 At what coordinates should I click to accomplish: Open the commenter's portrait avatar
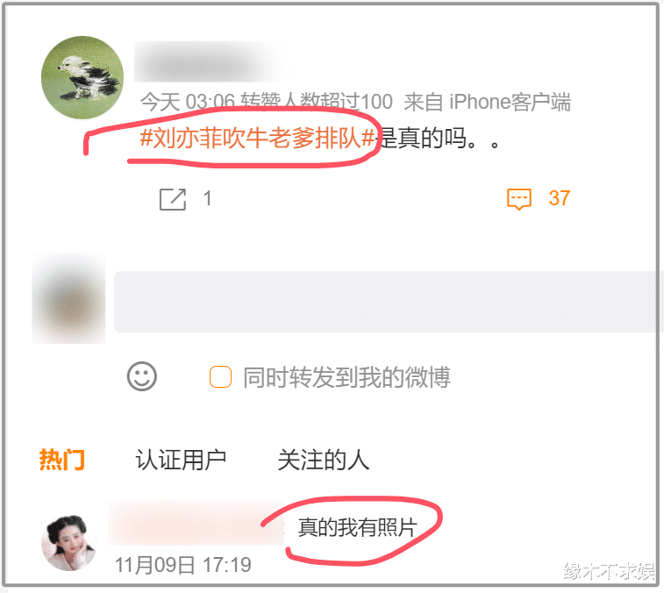(69, 542)
